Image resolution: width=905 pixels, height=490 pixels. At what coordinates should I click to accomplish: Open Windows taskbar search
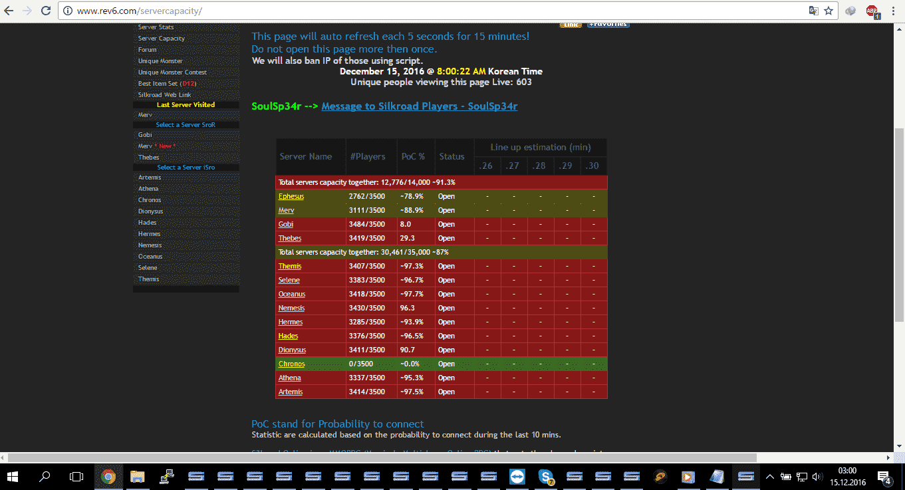pyautogui.click(x=45, y=477)
